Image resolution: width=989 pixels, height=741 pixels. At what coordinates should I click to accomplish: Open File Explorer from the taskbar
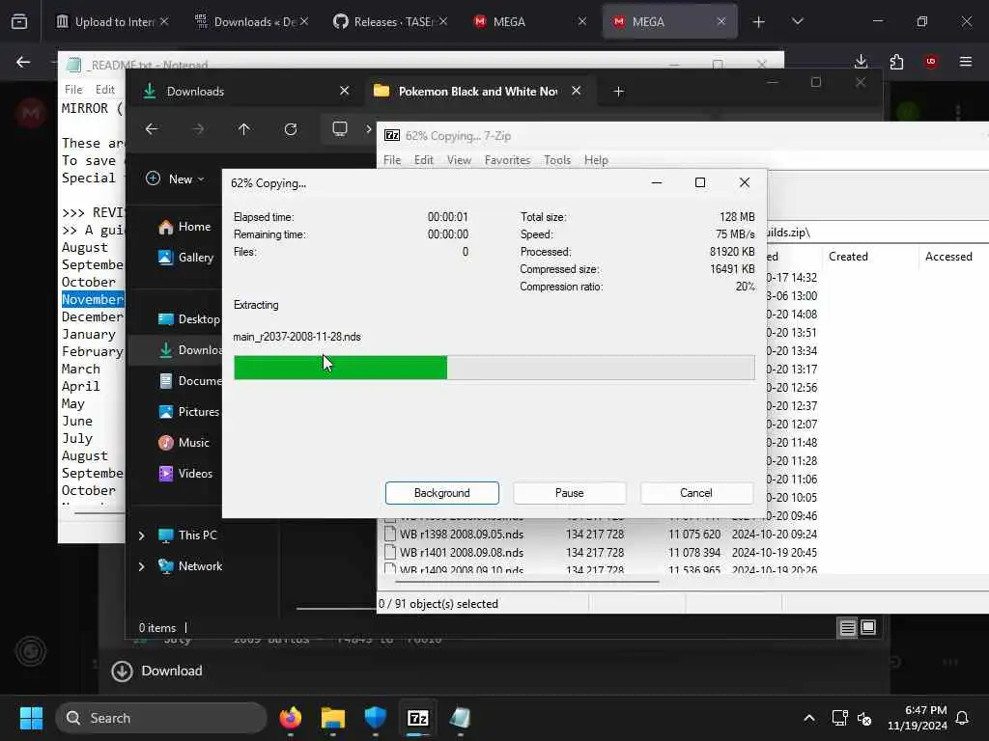[333, 718]
